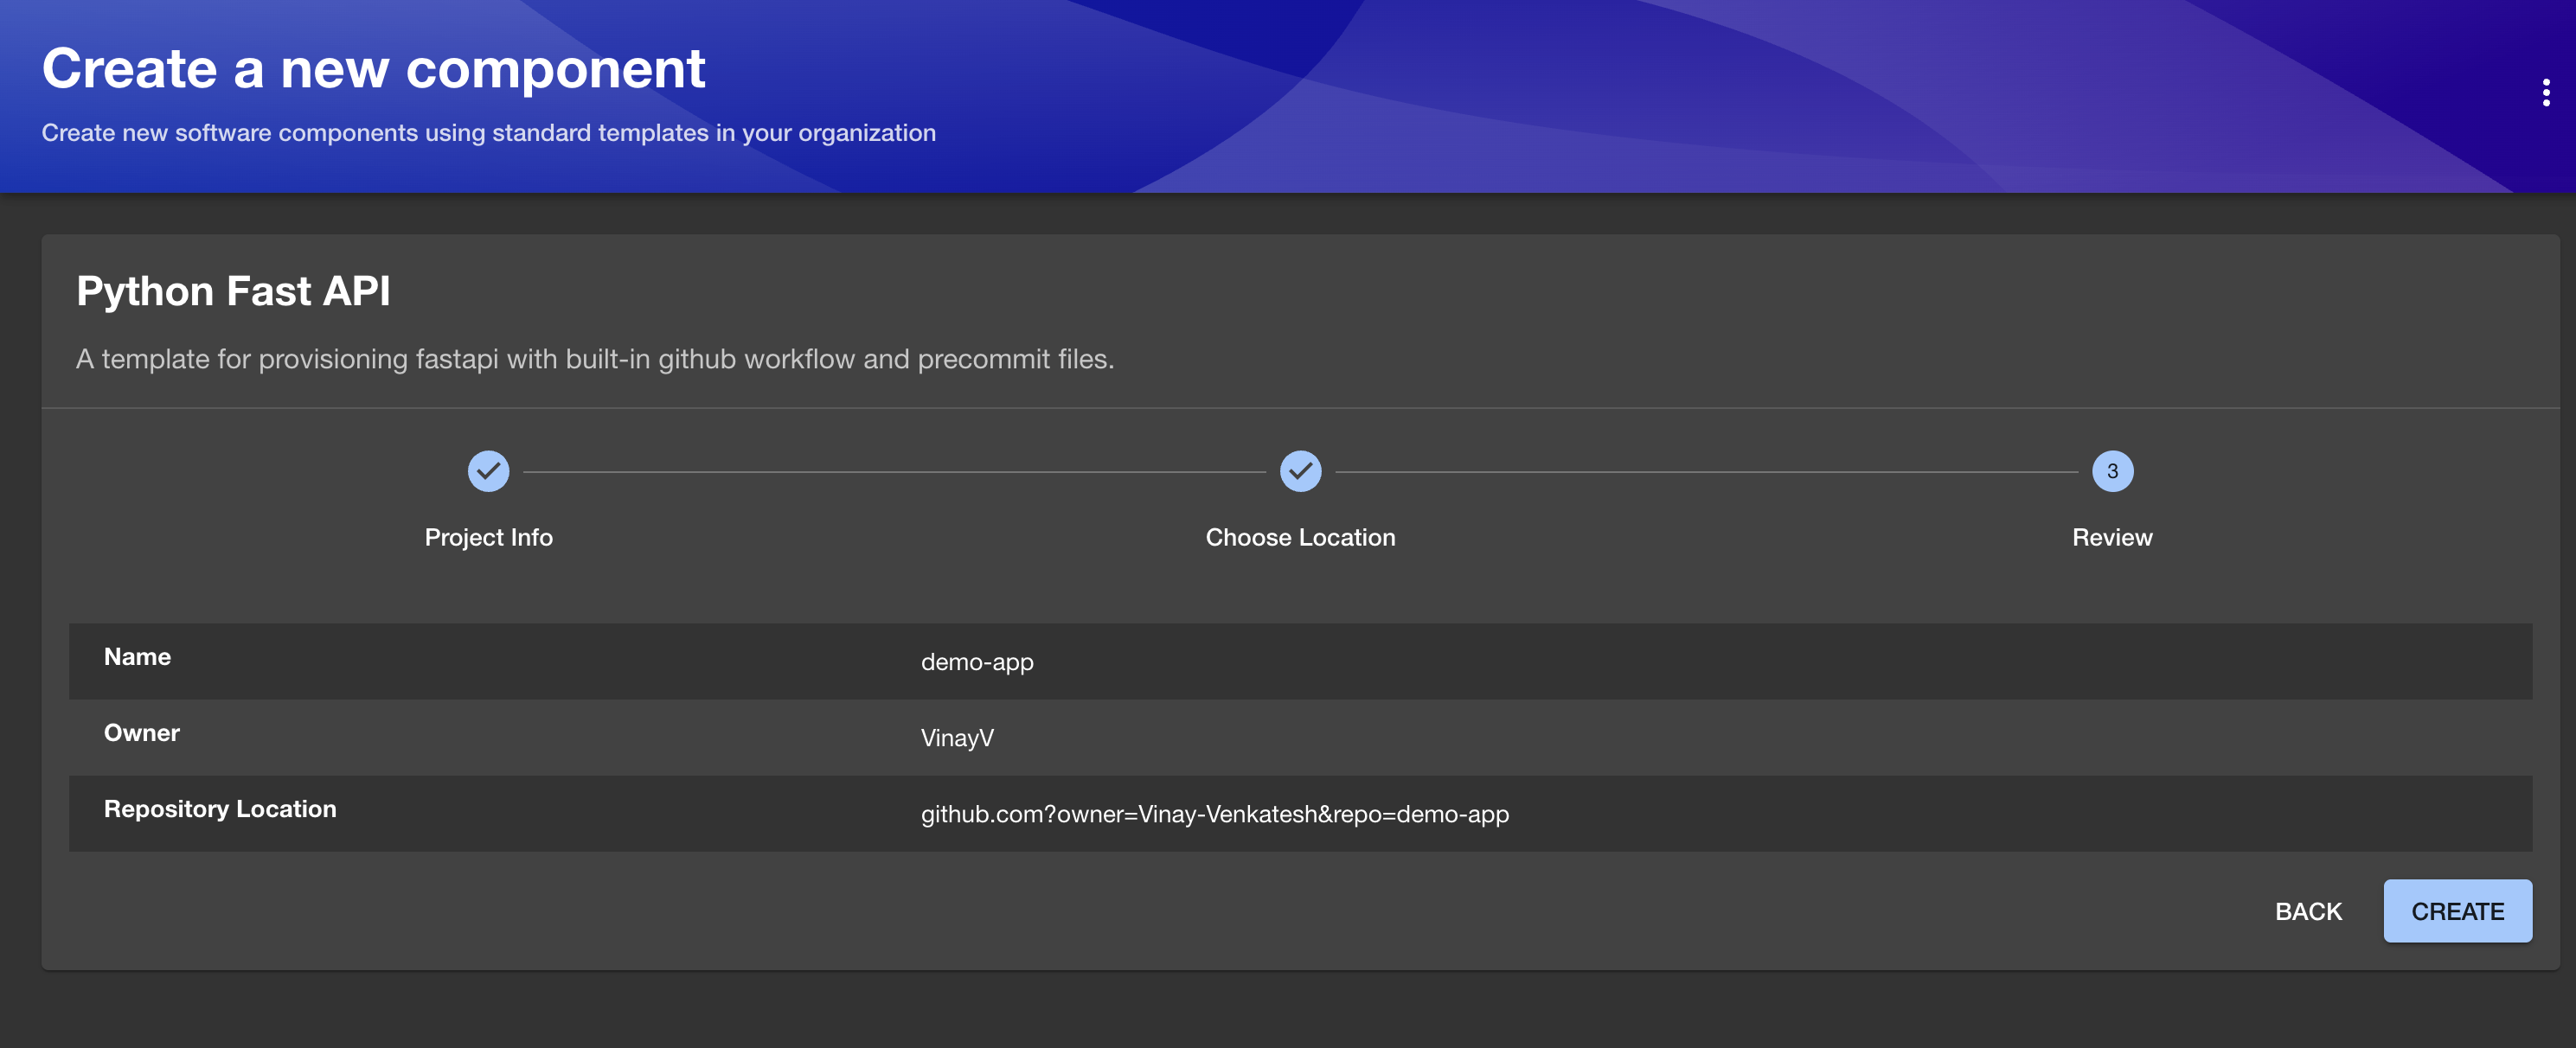Click the Python Fast API template title

click(233, 291)
